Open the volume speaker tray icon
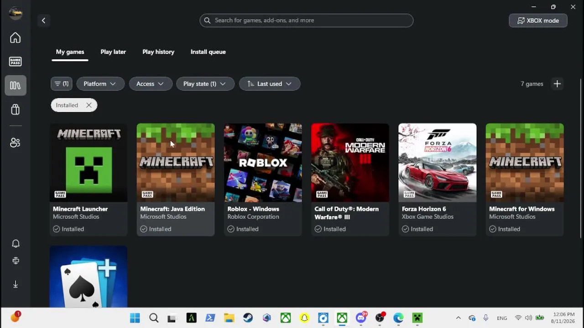The image size is (584, 328). click(x=528, y=318)
